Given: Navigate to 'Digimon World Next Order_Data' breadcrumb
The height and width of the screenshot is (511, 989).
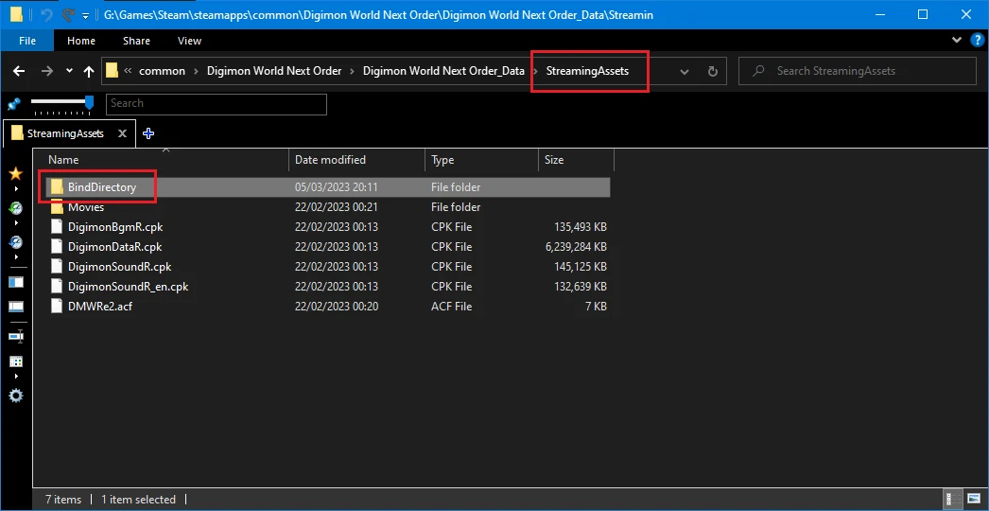Looking at the screenshot, I should click(444, 71).
